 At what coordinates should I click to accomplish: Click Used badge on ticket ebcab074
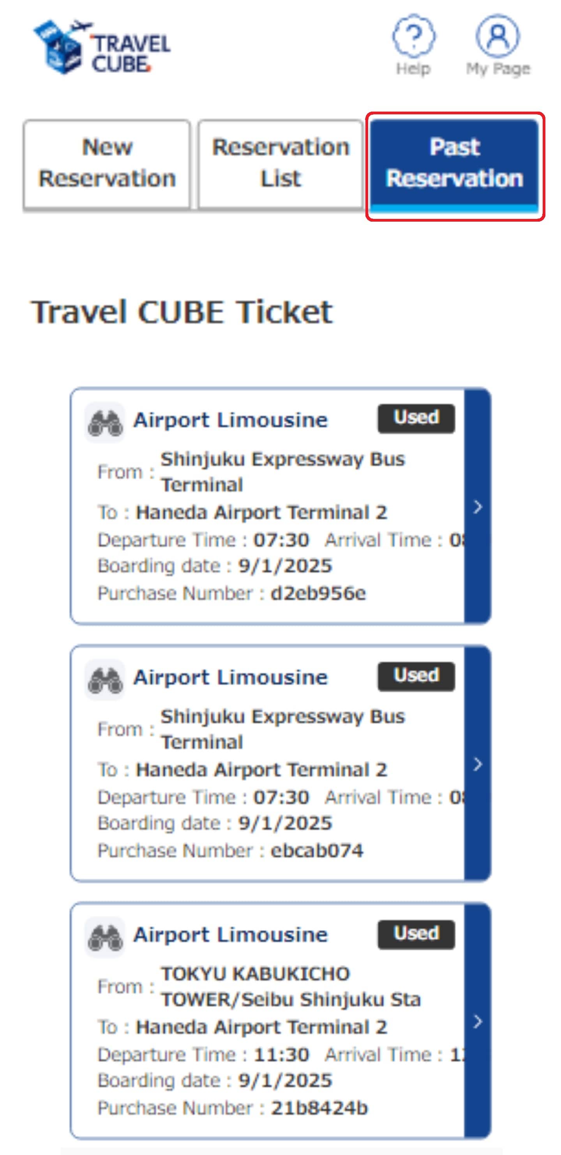coord(416,676)
